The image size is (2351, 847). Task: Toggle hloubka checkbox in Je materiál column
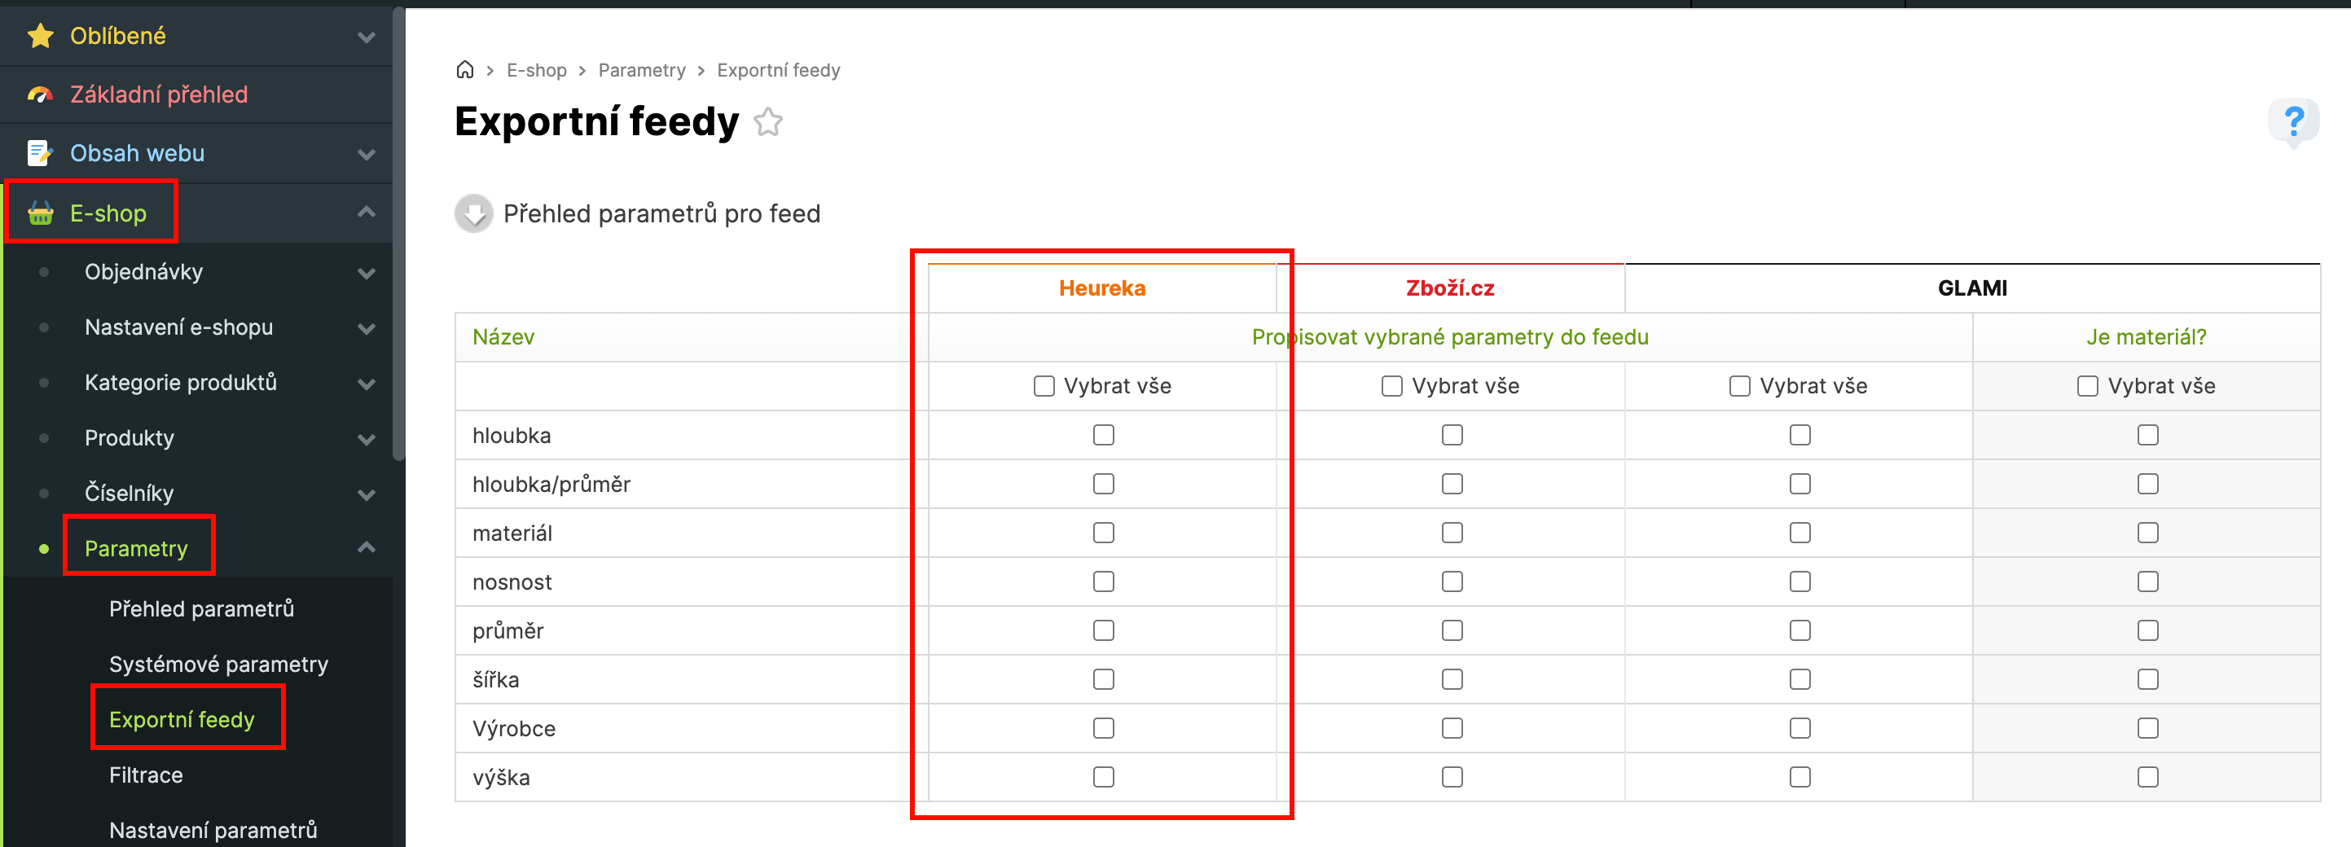[2147, 436]
